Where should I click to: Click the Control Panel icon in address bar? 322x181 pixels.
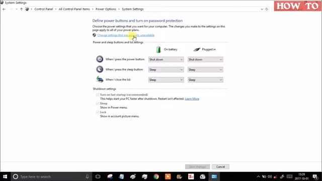pos(27,9)
